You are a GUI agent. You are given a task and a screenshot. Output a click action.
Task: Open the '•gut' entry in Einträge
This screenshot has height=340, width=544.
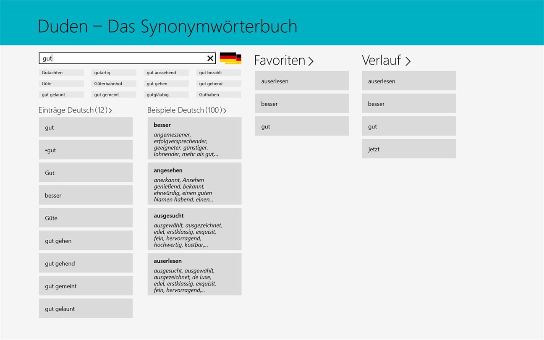coord(86,150)
